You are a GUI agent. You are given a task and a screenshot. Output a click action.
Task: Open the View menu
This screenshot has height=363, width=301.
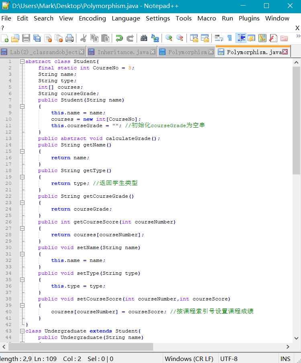(x=66, y=18)
